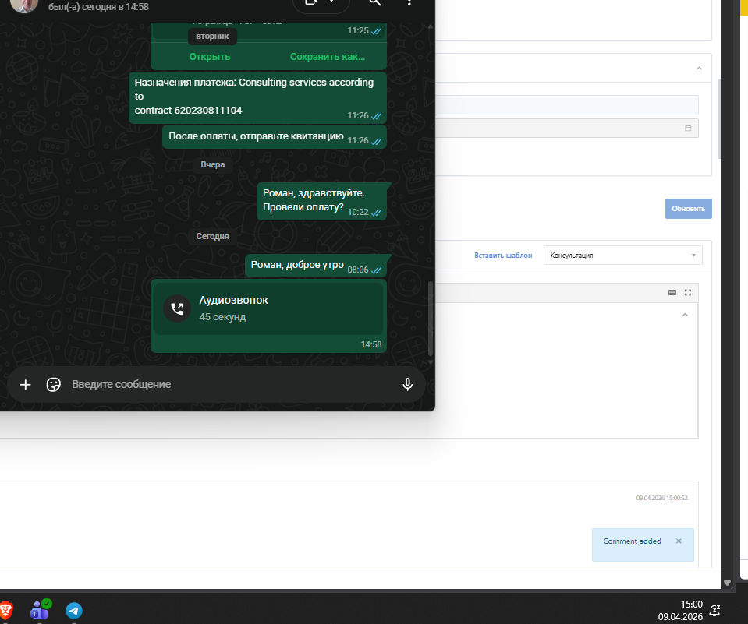
Task: Collapse the upper panel section chevron
Action: [699, 68]
